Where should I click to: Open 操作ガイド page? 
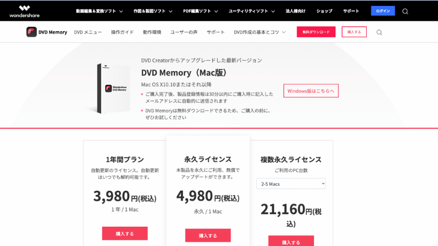pyautogui.click(x=122, y=32)
